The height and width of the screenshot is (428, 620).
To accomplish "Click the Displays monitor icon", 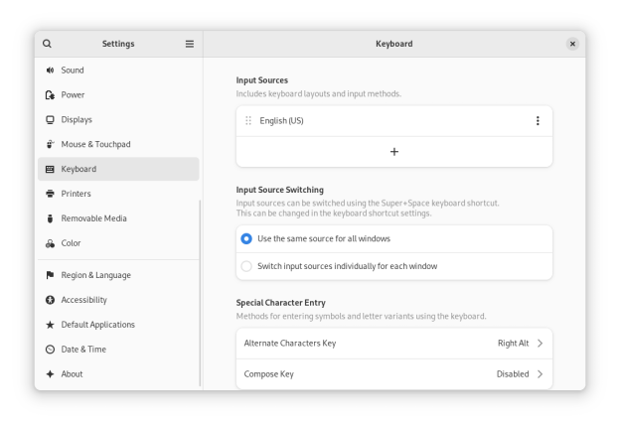I will (50, 120).
